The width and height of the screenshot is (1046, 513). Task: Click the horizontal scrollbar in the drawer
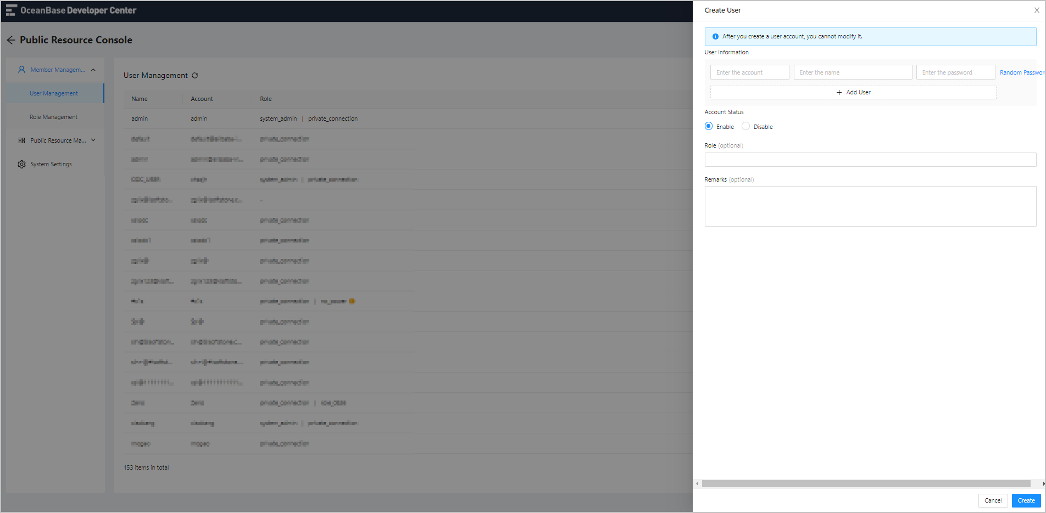pos(866,484)
